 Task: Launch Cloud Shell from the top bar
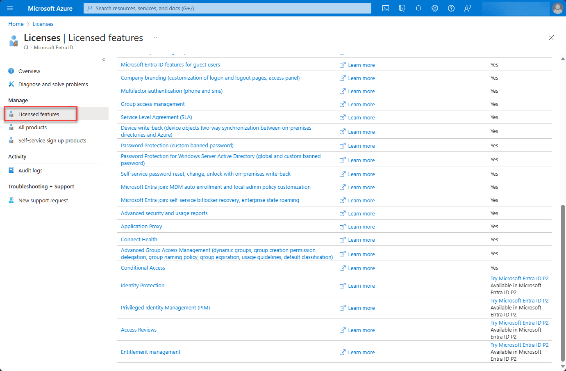click(x=386, y=8)
